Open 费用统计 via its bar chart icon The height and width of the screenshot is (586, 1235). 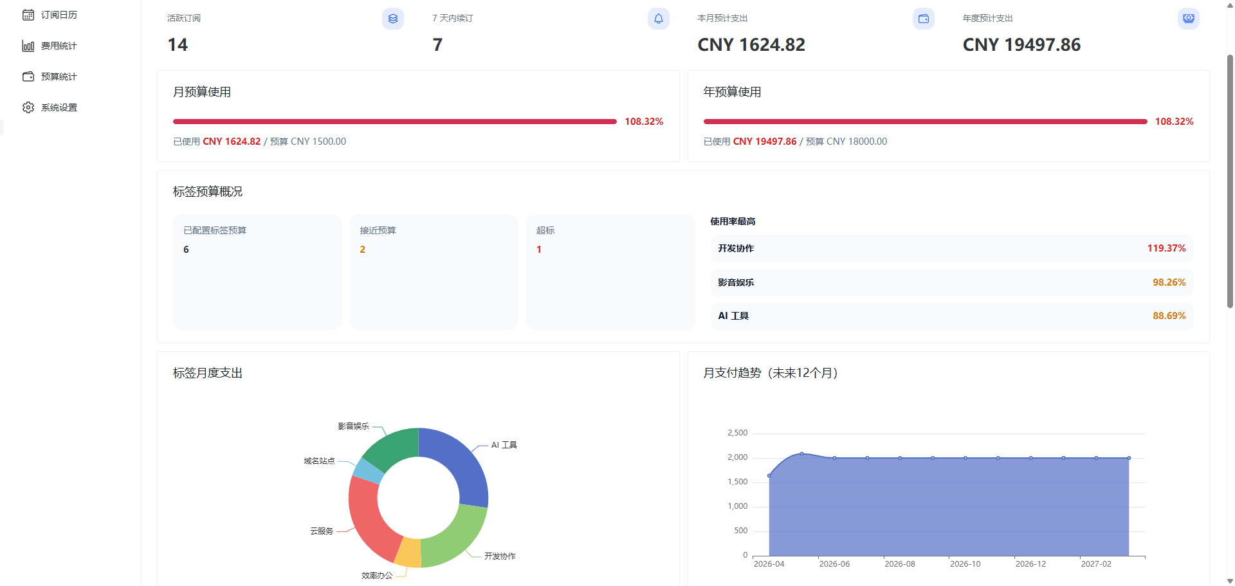coord(28,46)
